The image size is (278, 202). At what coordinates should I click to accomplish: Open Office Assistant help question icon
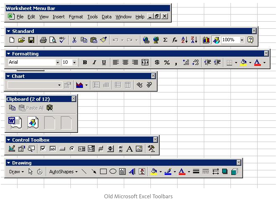pyautogui.click(x=250, y=40)
